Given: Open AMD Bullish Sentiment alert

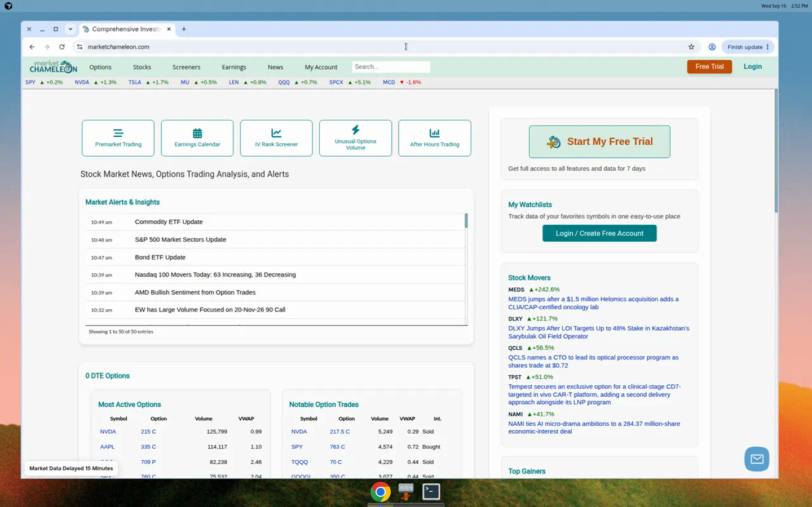Looking at the screenshot, I should (x=195, y=292).
